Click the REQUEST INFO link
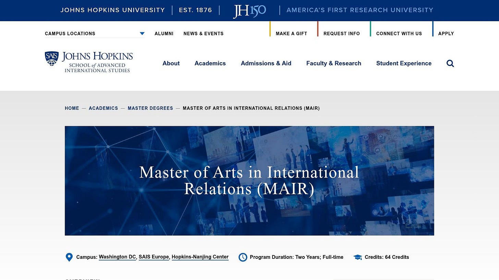This screenshot has width=499, height=280. [x=341, y=34]
